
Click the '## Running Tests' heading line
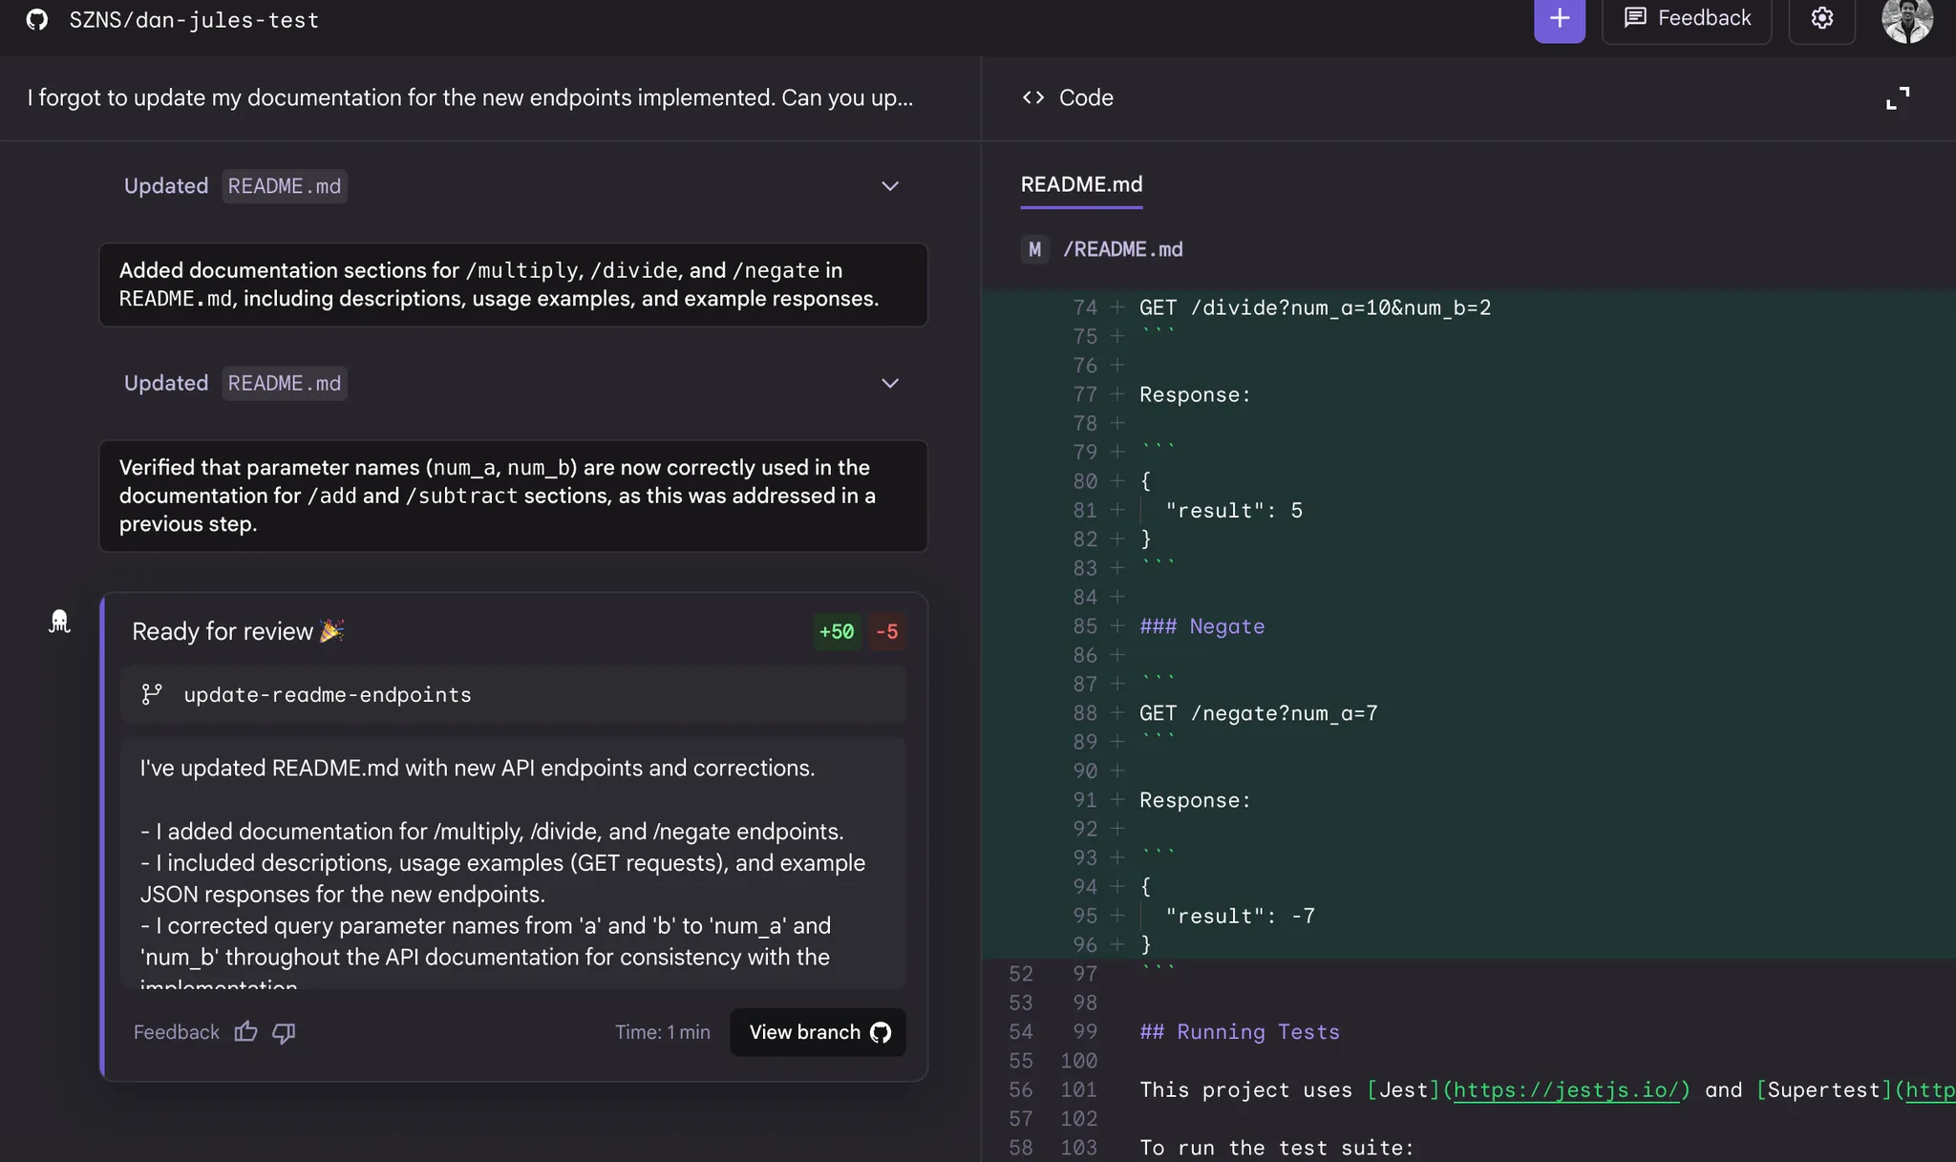(x=1239, y=1031)
